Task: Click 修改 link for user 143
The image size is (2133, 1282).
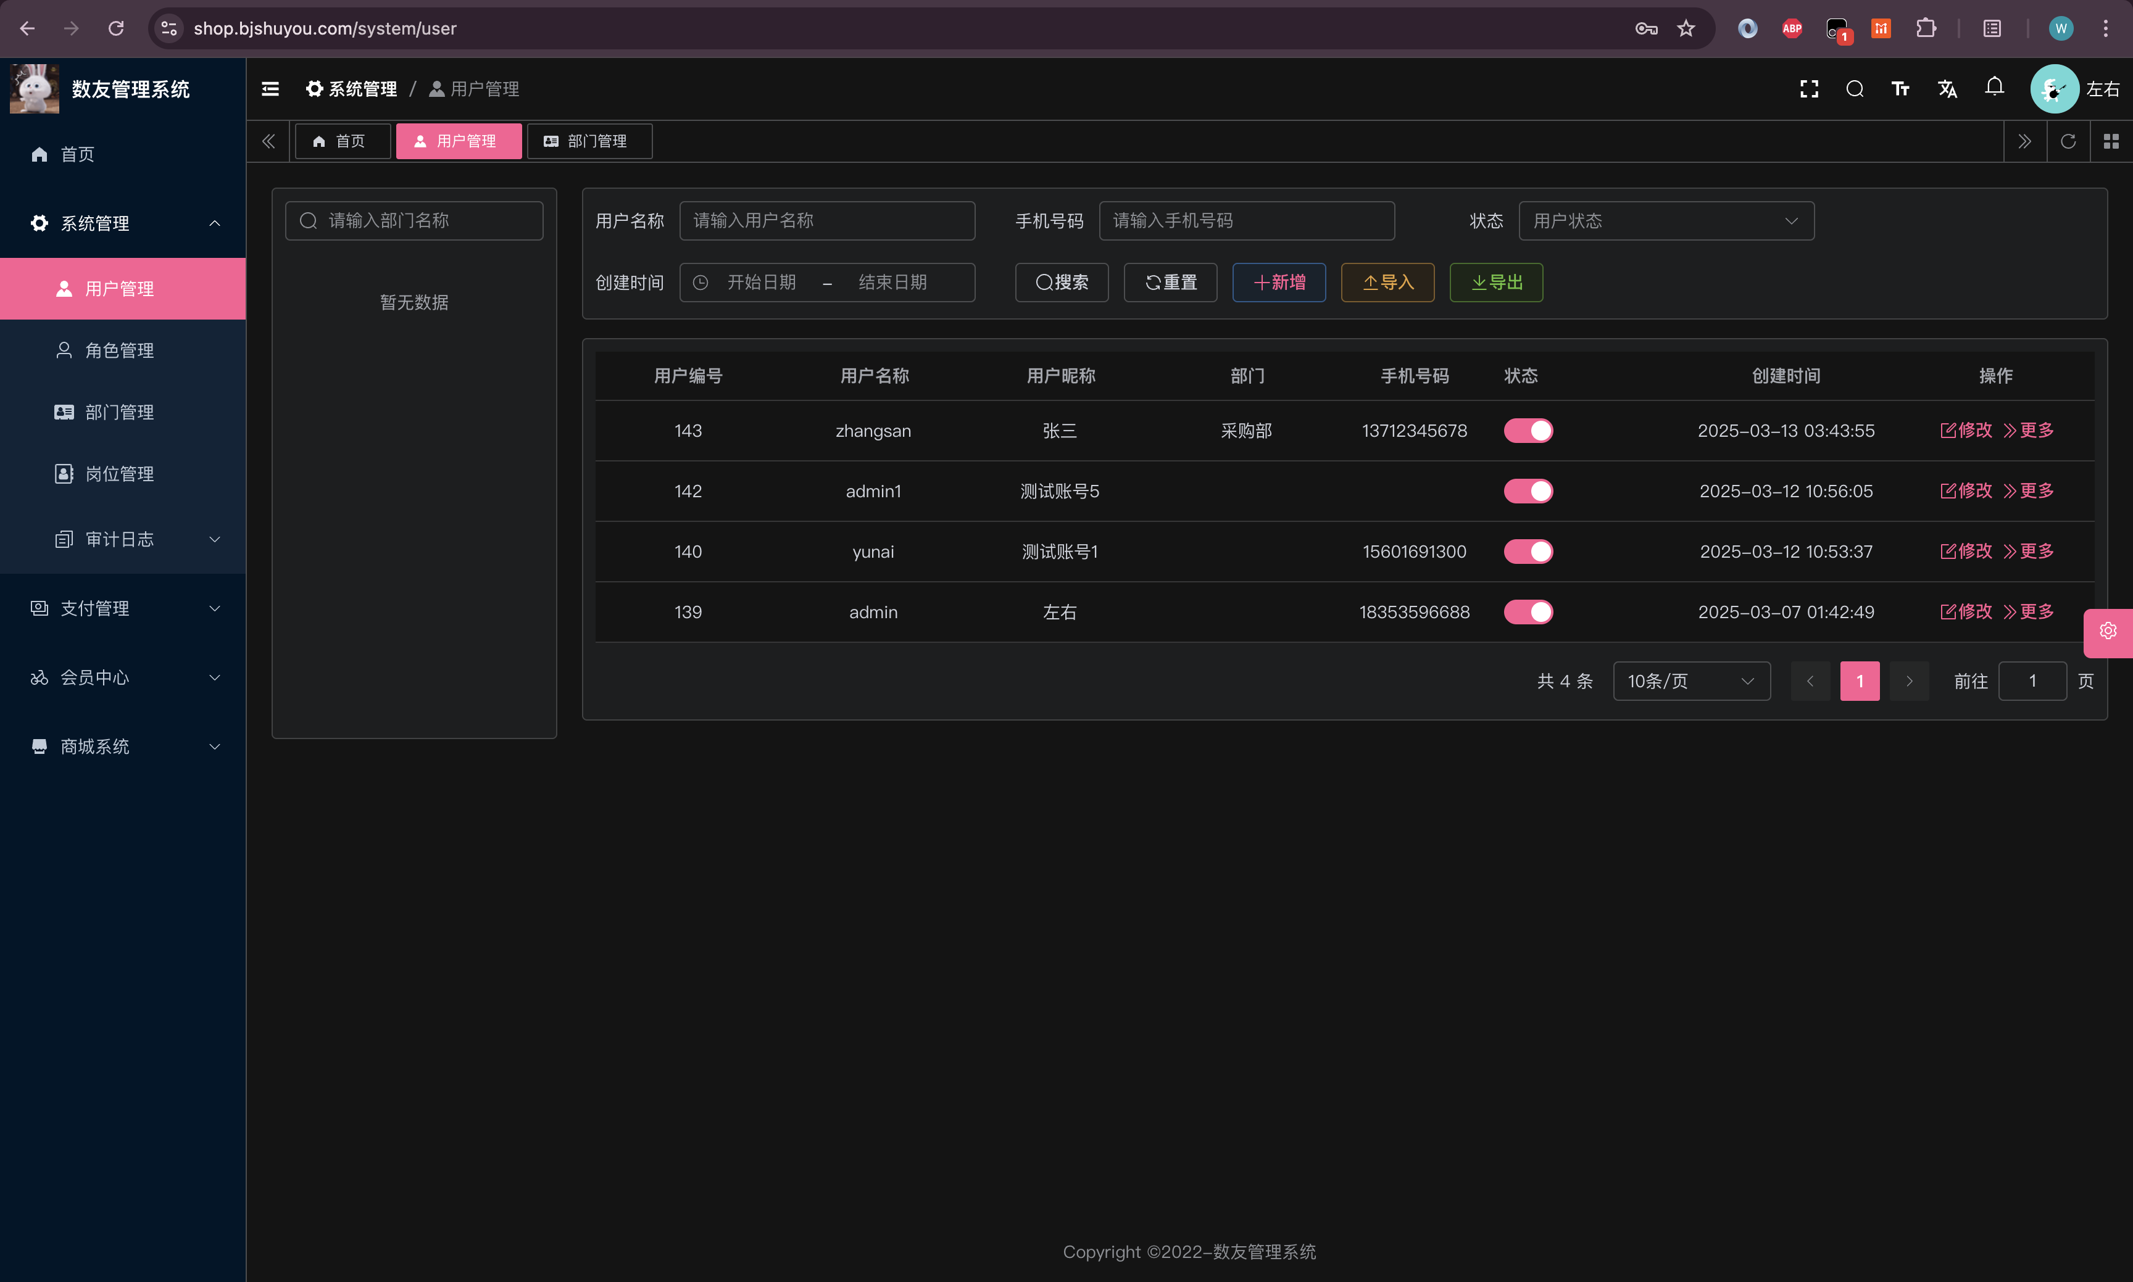Action: click(x=1966, y=430)
